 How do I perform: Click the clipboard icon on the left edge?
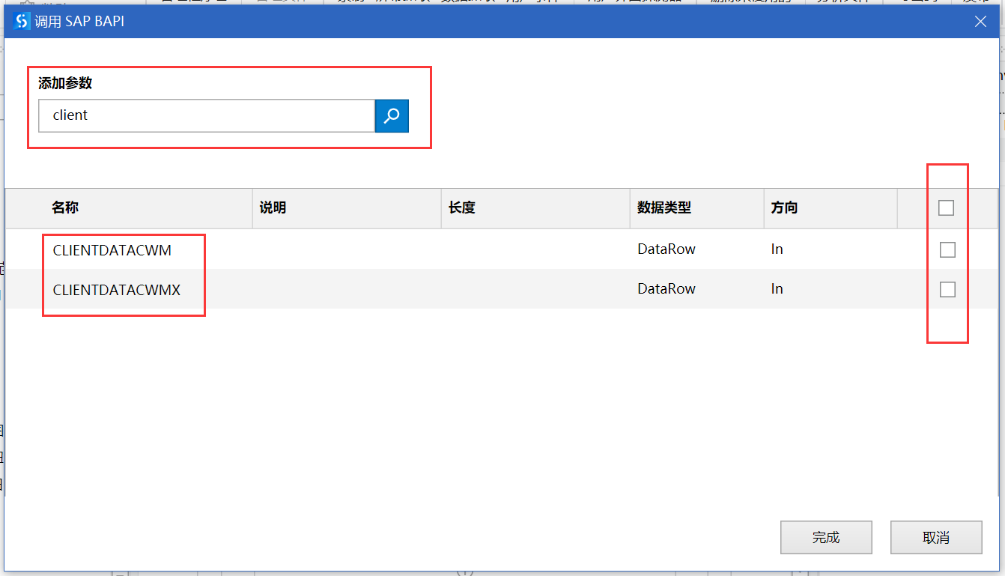(x=2, y=431)
